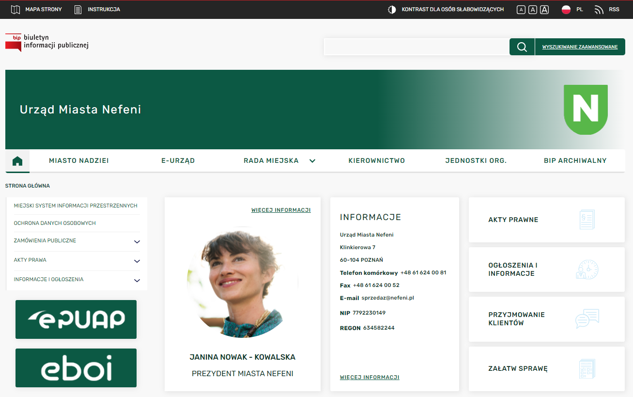Click the Instrukcja link text

point(104,10)
